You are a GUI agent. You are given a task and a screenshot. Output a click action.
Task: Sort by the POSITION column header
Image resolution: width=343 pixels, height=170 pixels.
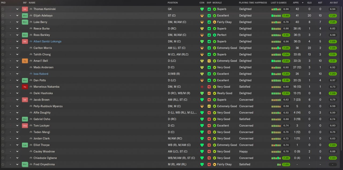click(173, 3)
